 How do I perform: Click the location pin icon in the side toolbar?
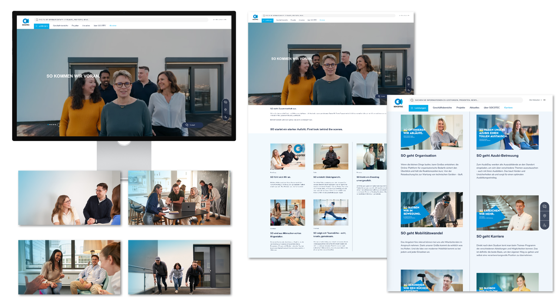tap(545, 216)
